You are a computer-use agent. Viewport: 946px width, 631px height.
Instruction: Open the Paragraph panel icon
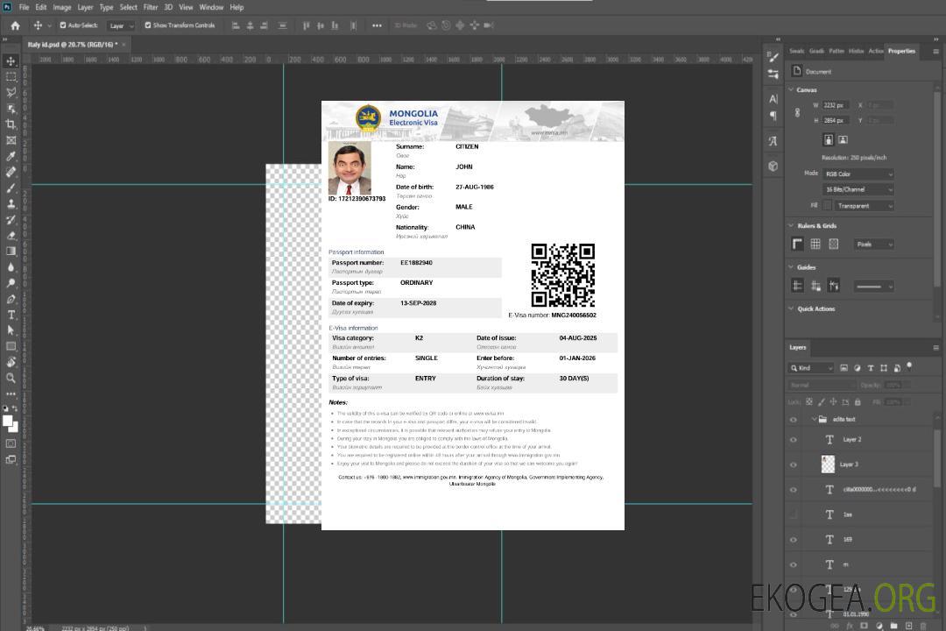point(773,116)
